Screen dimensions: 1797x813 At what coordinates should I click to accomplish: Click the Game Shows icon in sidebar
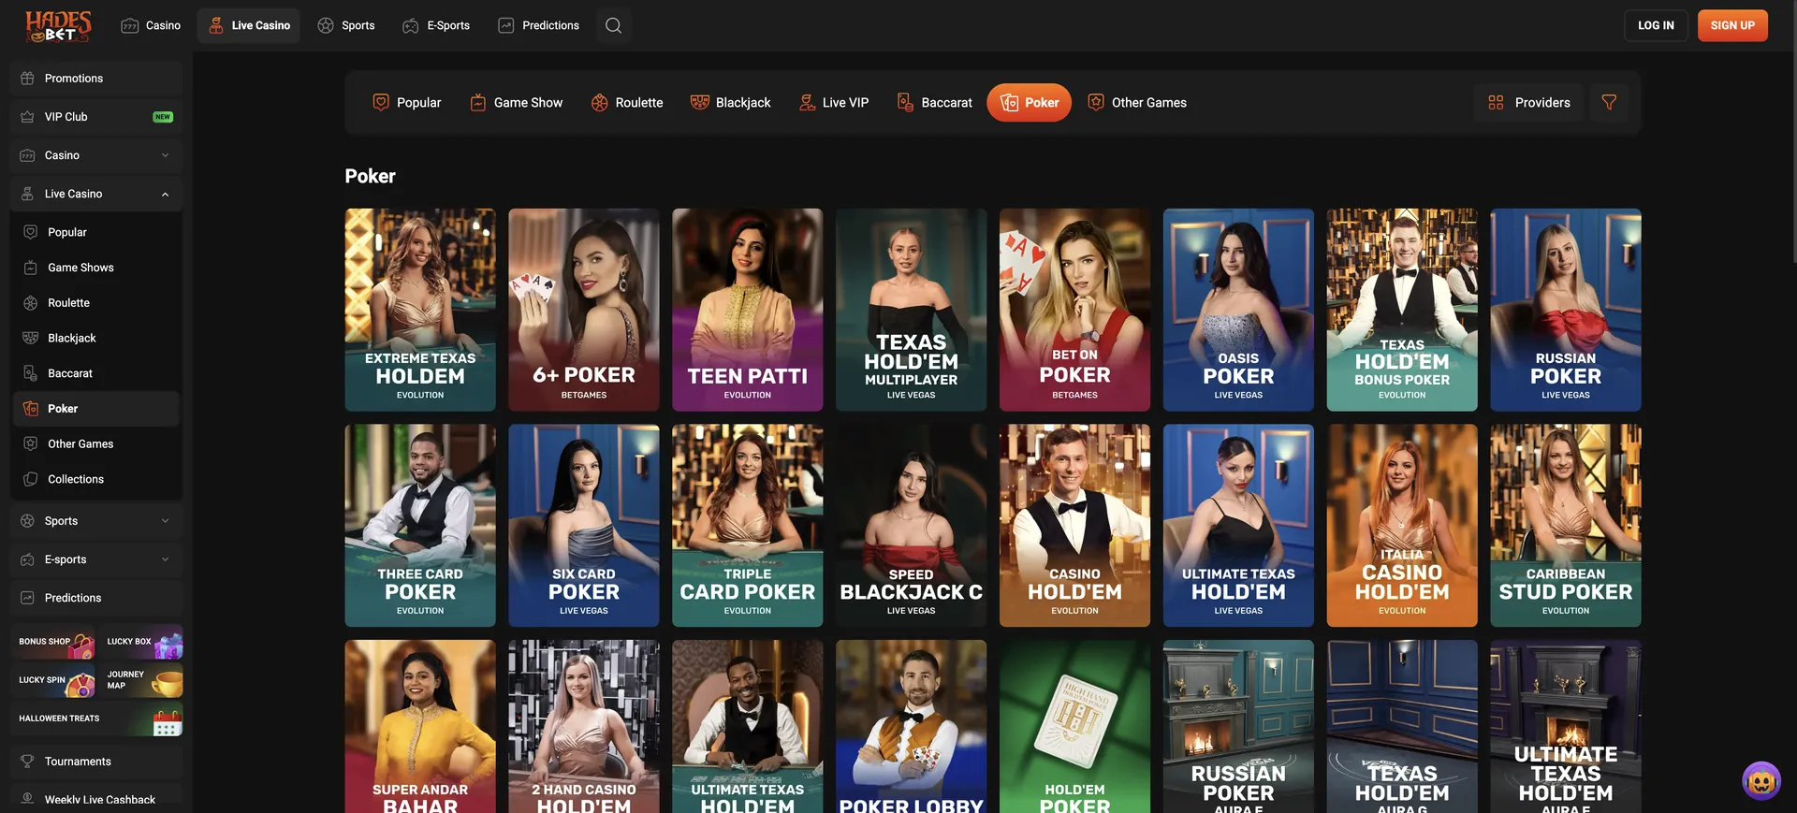pyautogui.click(x=31, y=268)
